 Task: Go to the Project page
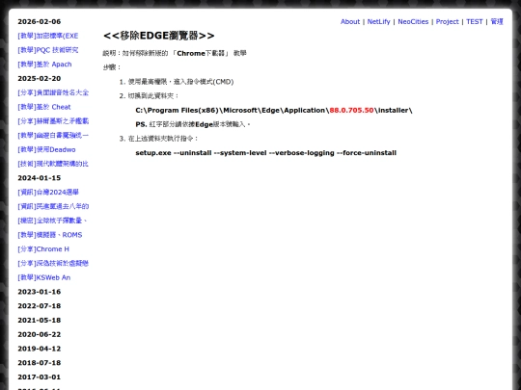click(x=448, y=21)
